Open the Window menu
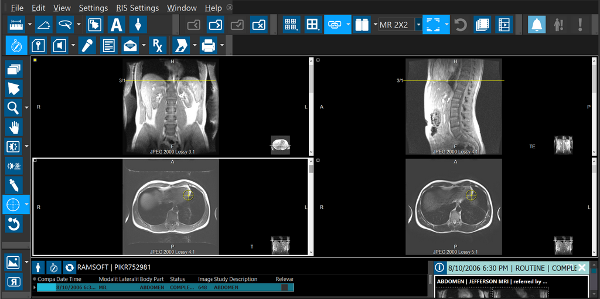The image size is (600, 299). 182,8
